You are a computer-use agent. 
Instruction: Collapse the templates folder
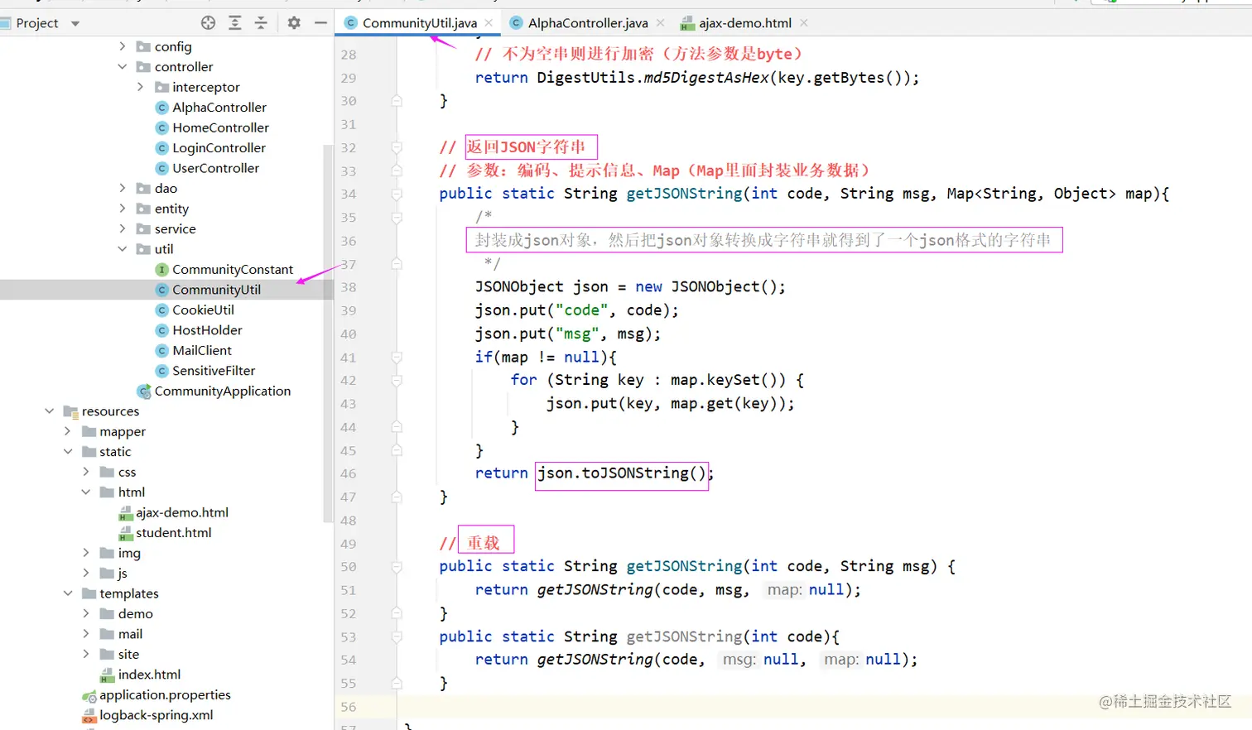(x=68, y=593)
